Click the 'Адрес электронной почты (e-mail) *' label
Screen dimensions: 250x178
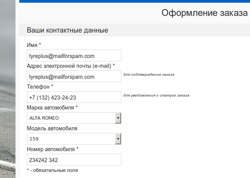click(x=71, y=66)
